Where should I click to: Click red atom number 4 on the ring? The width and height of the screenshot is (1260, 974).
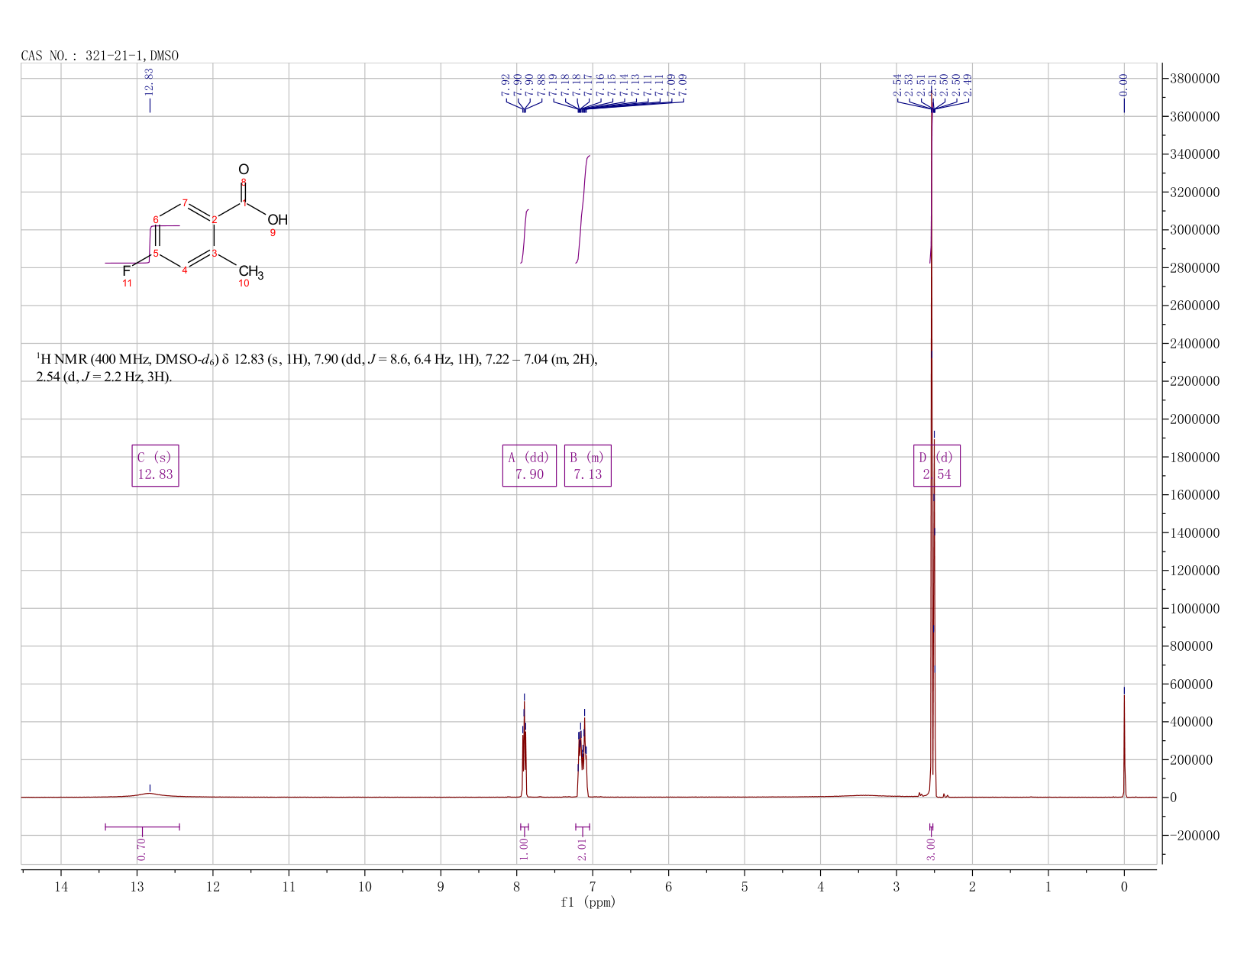[x=185, y=270]
